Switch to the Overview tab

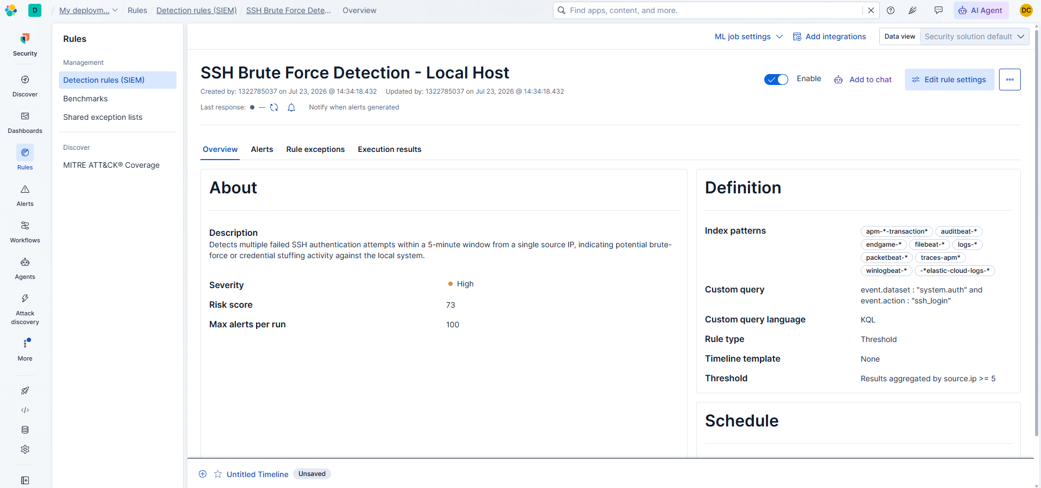[220, 149]
